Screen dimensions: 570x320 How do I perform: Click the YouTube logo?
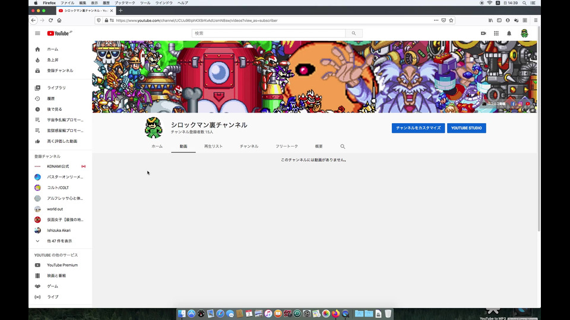(59, 33)
